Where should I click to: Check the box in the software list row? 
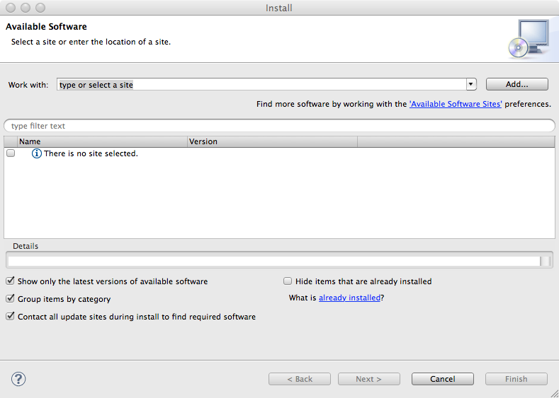pyautogui.click(x=11, y=153)
